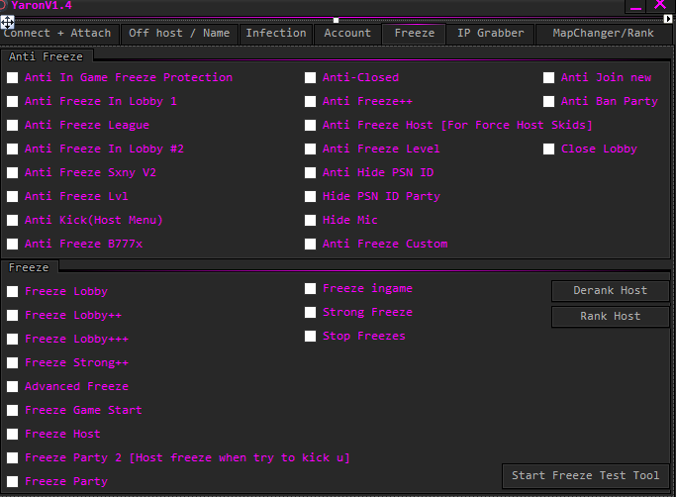This screenshot has height=497, width=676.
Task: Switch to the Connect + Attach tab
Action: (x=57, y=34)
